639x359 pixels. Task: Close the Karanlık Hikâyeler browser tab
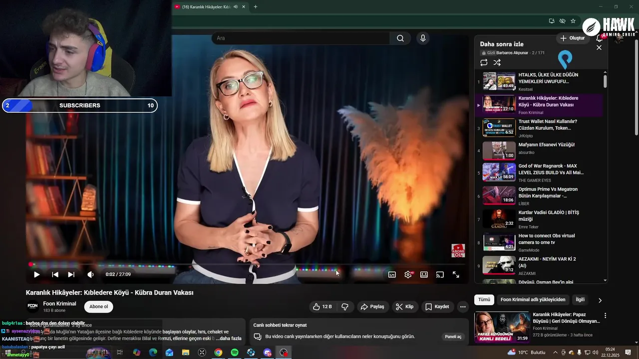(x=244, y=7)
